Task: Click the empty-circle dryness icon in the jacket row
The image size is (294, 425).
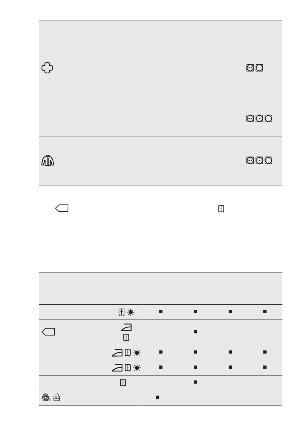Action: [269, 161]
